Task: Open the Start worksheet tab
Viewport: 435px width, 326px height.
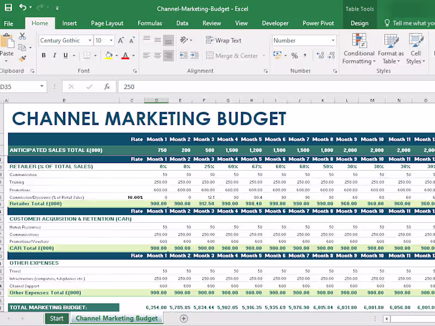Action: point(57,318)
